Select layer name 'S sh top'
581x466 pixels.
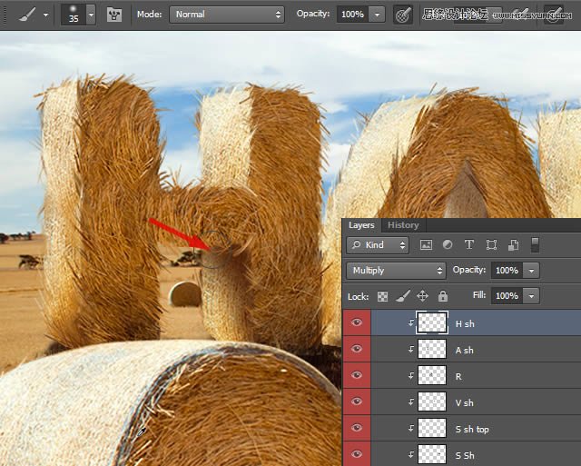[x=472, y=430]
